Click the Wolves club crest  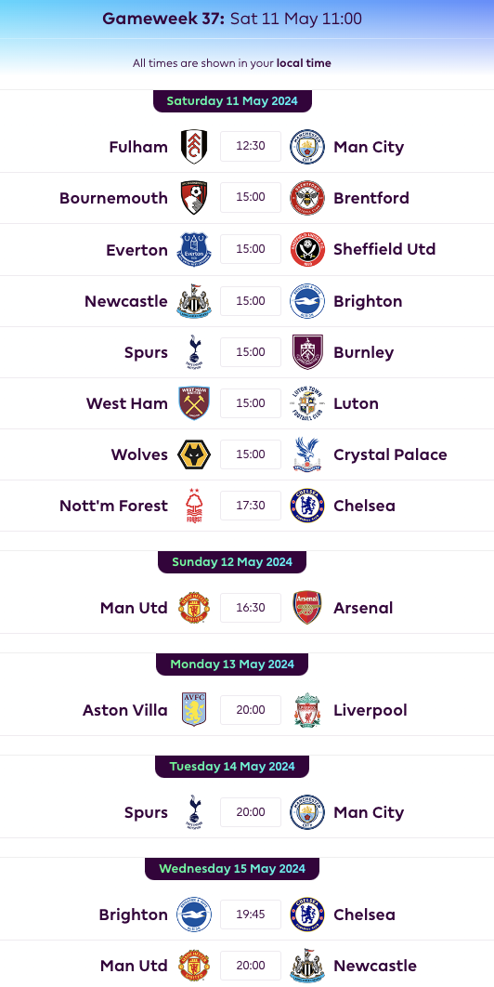(194, 454)
